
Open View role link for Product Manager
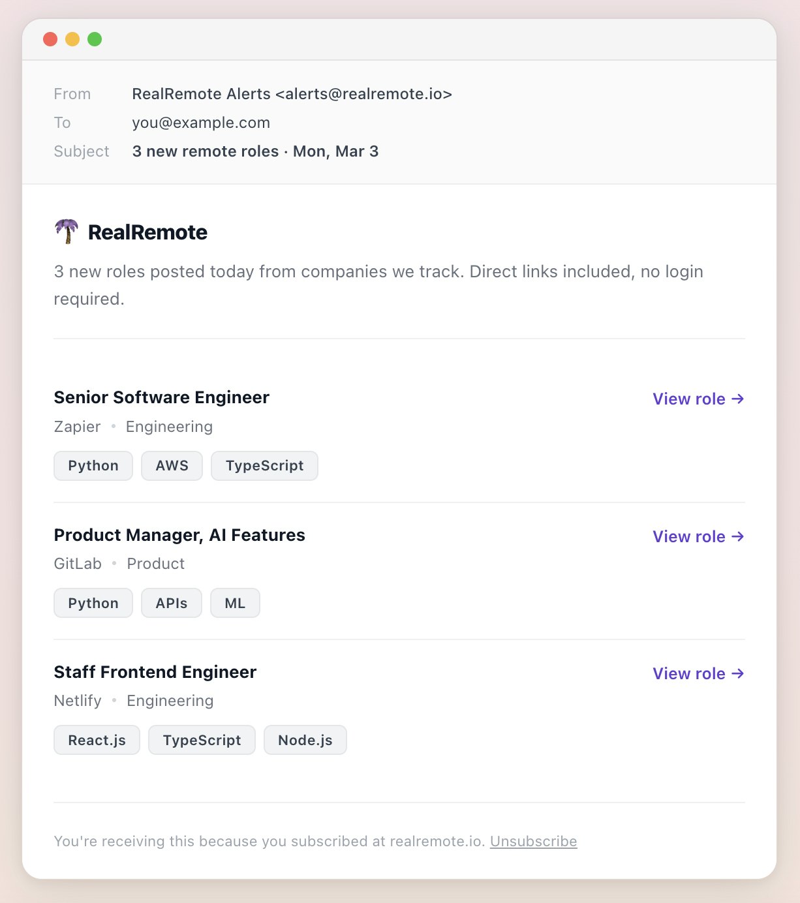pos(698,536)
